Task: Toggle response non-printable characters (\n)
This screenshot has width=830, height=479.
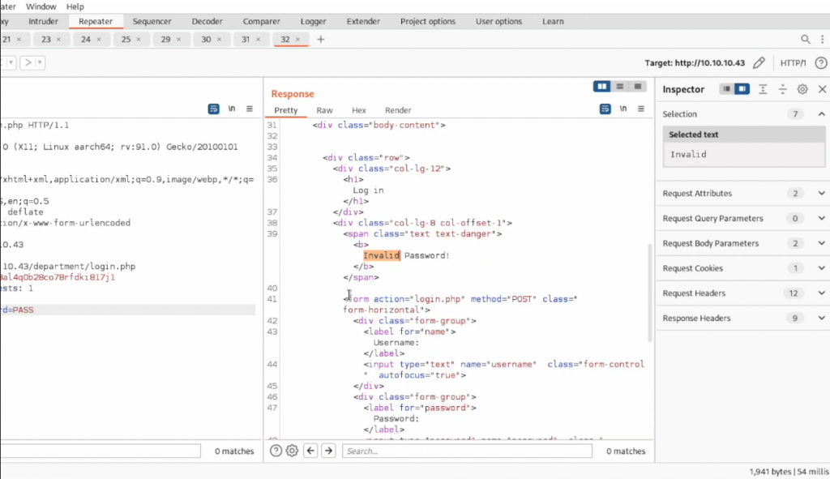Action: (x=623, y=109)
